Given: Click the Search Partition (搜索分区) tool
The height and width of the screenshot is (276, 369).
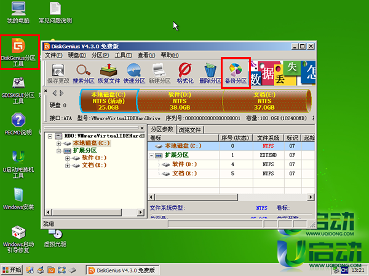Looking at the screenshot, I should click(x=83, y=74).
